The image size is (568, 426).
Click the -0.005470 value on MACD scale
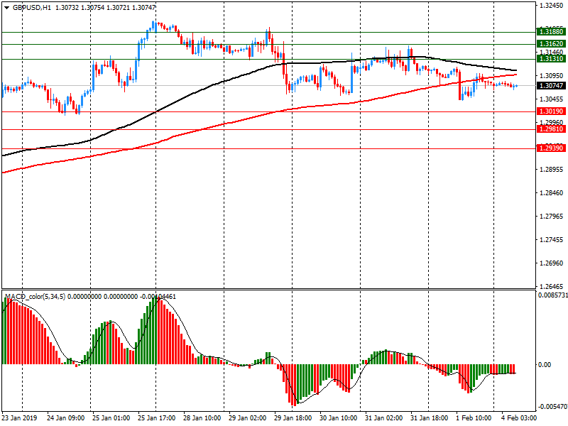click(x=551, y=407)
